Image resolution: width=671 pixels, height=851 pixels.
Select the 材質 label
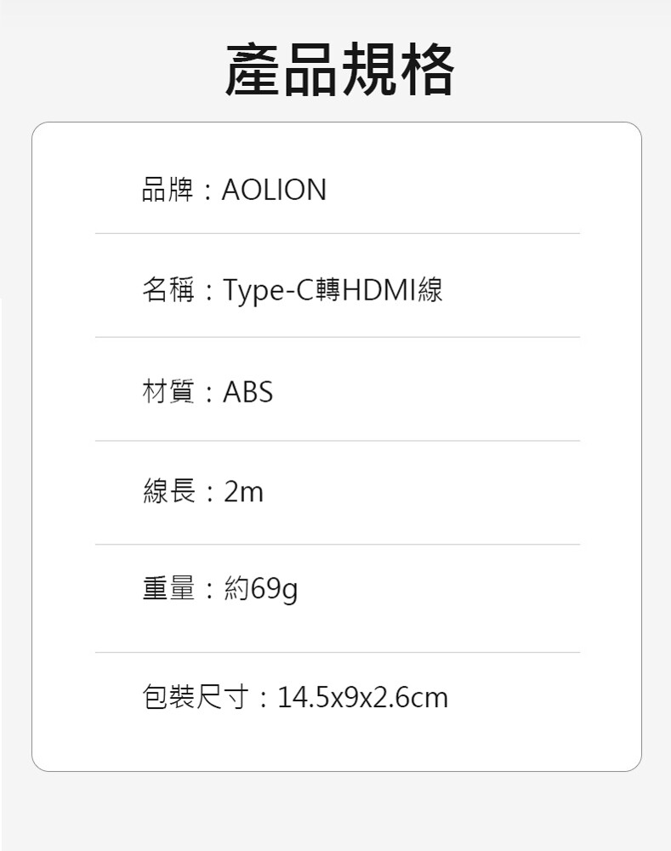coord(168,392)
